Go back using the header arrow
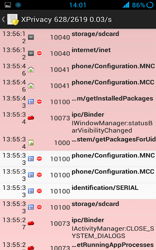The width and height of the screenshot is (156, 250). (4, 20)
